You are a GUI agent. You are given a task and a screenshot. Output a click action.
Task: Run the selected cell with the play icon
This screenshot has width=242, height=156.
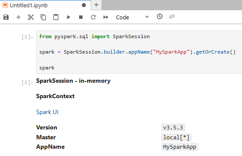tap(68, 17)
